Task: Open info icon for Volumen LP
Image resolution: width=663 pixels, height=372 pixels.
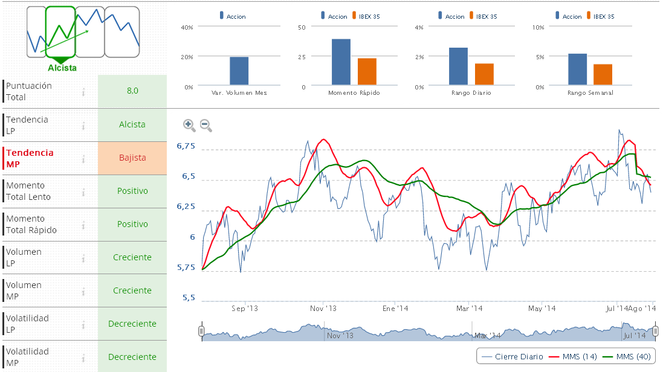Action: [x=83, y=258]
